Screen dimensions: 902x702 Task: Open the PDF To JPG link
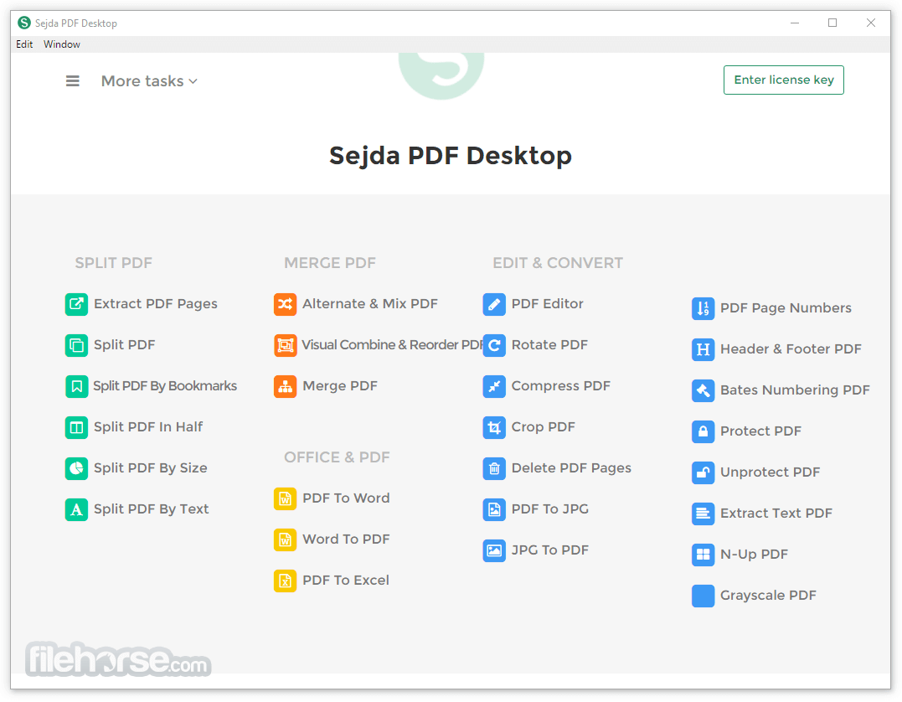[550, 509]
